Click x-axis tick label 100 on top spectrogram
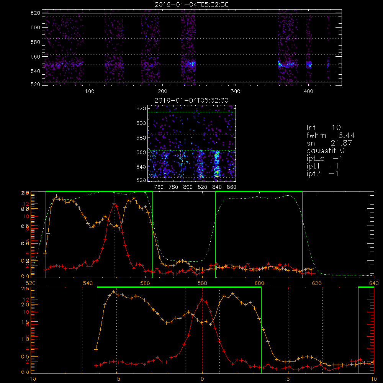Screen dimensions: 383x383 click(x=89, y=92)
